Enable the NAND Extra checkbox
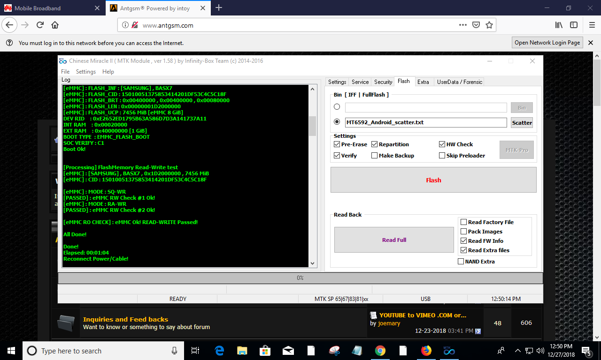 [461, 262]
